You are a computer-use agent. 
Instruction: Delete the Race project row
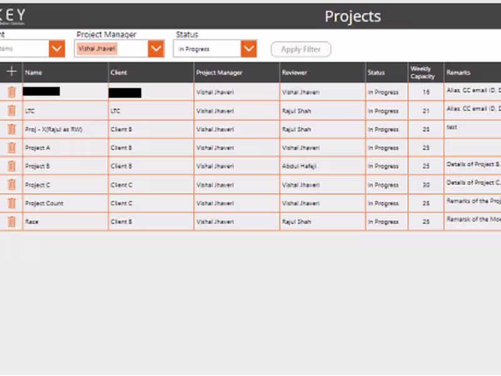11,221
